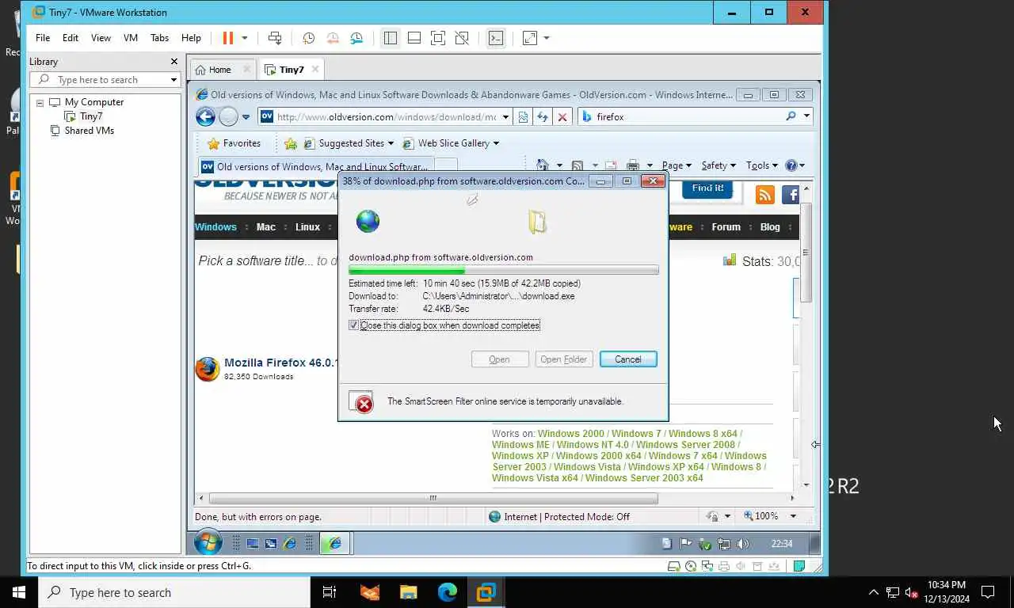Stop page loading with red X icon
The width and height of the screenshot is (1014, 608).
[x=562, y=117]
